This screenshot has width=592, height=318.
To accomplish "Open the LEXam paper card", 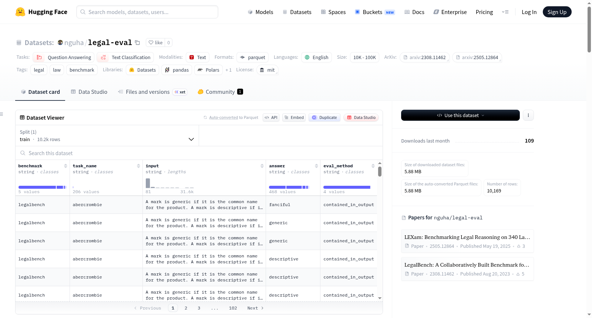I will coord(467,241).
